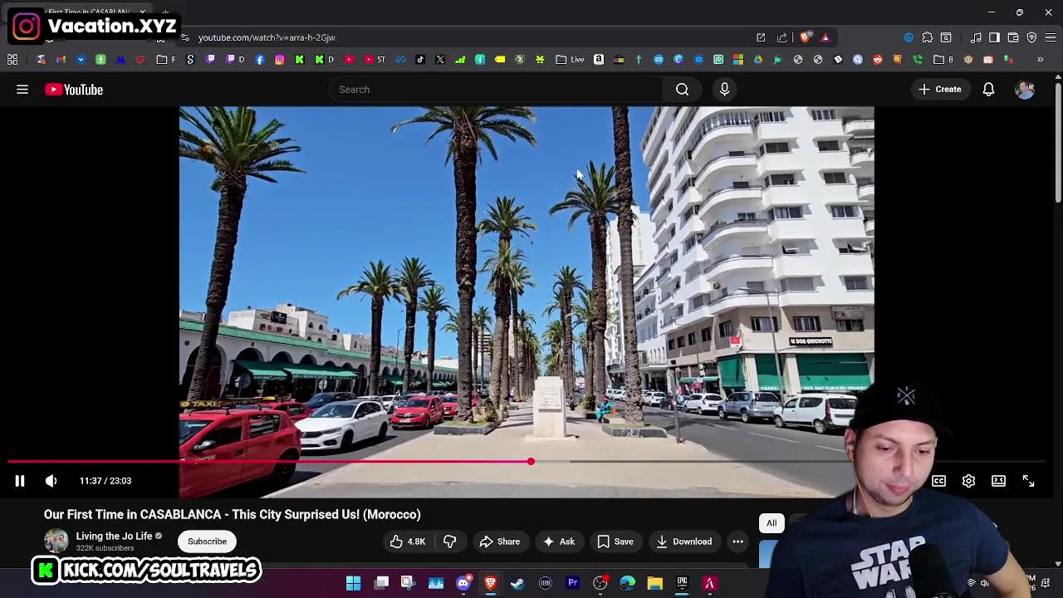The width and height of the screenshot is (1063, 598).
Task: Seek using the red progress bar handle
Action: click(531, 462)
